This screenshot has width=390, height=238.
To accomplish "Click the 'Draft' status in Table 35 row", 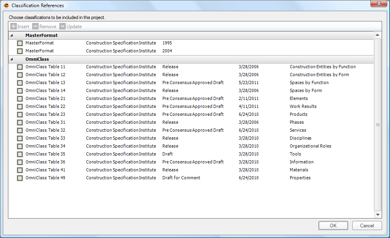I will pos(168,154).
